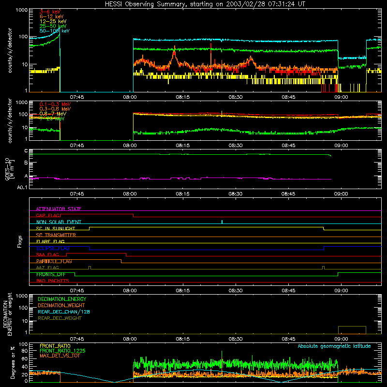387x387 pixels.
Task: Click the 0.3-0.8 MeV legend label
Action: (55, 109)
